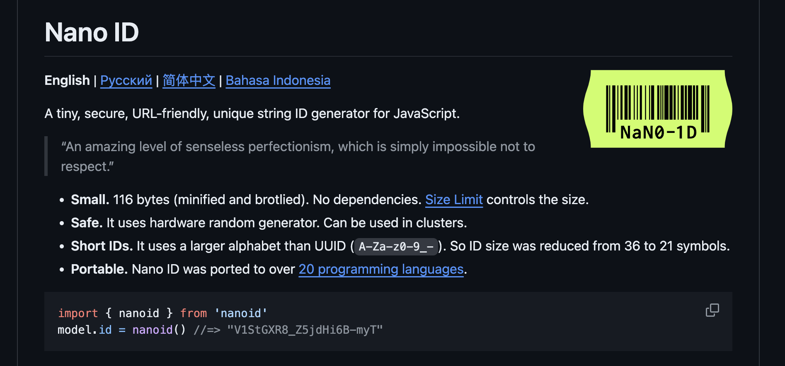
Task: Copy the code snippet to clipboard
Action: click(712, 310)
